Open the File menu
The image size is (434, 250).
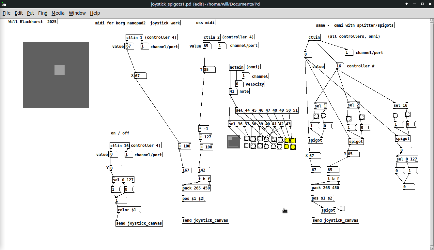(7, 13)
